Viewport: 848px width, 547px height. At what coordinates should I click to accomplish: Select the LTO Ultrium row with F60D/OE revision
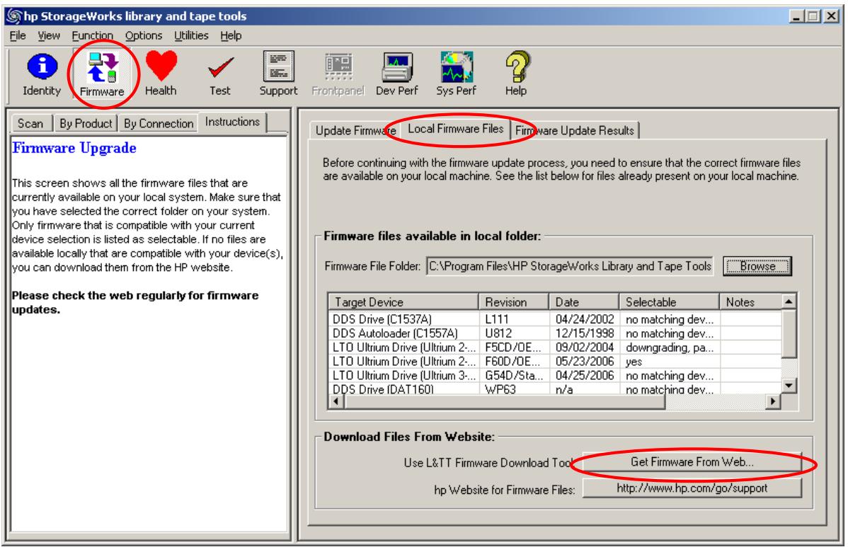pos(555,361)
